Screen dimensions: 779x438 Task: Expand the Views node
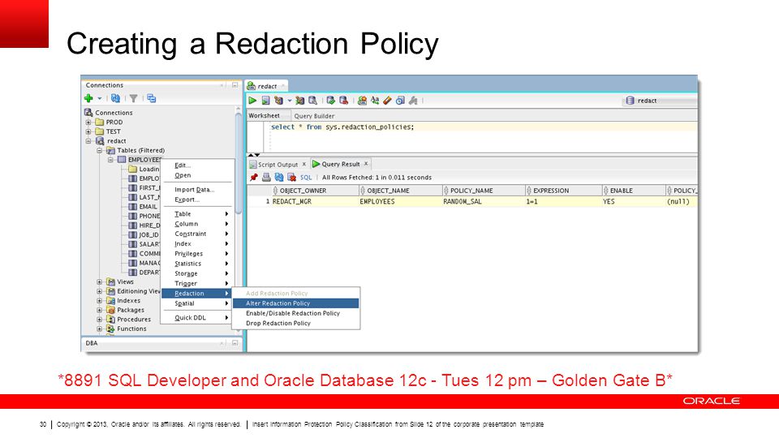(99, 281)
